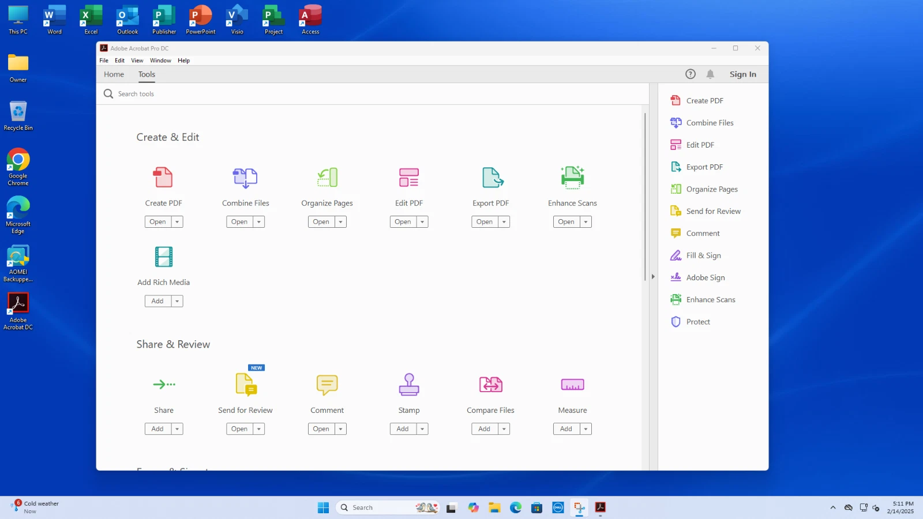
Task: Click the Stamp tool icon
Action: (409, 385)
